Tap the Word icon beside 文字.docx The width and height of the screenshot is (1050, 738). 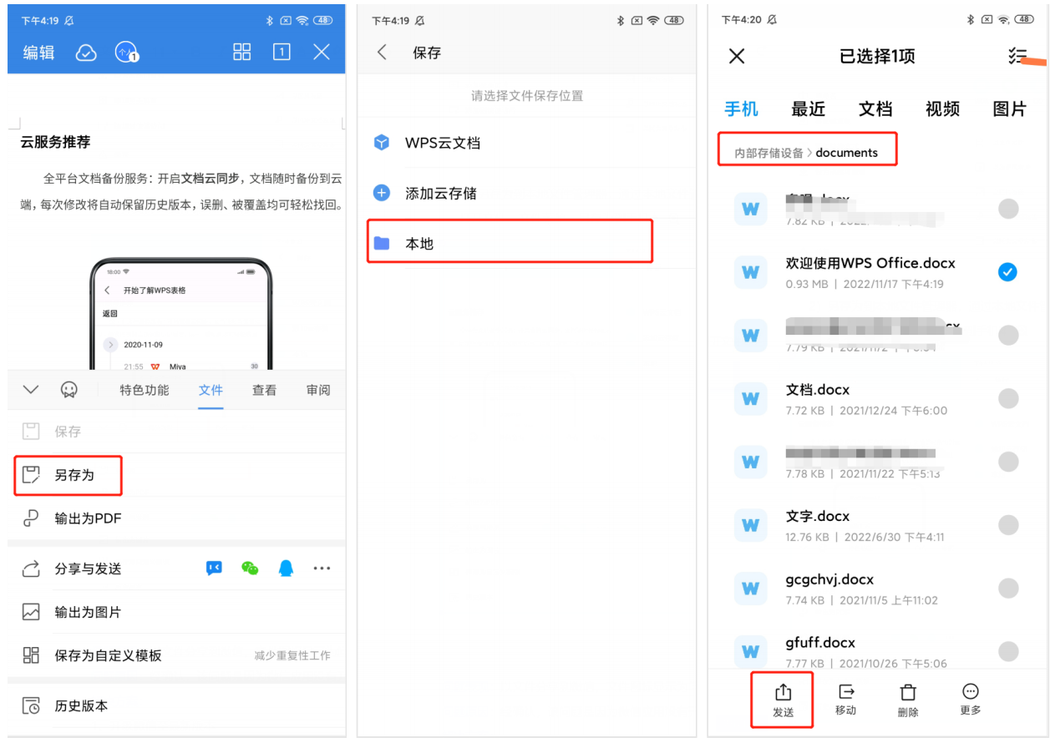coord(750,525)
